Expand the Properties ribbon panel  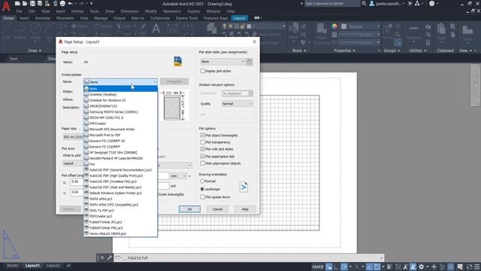tap(344, 50)
